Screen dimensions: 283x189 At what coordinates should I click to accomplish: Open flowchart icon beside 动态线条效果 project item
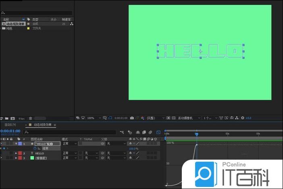[x=72, y=24]
